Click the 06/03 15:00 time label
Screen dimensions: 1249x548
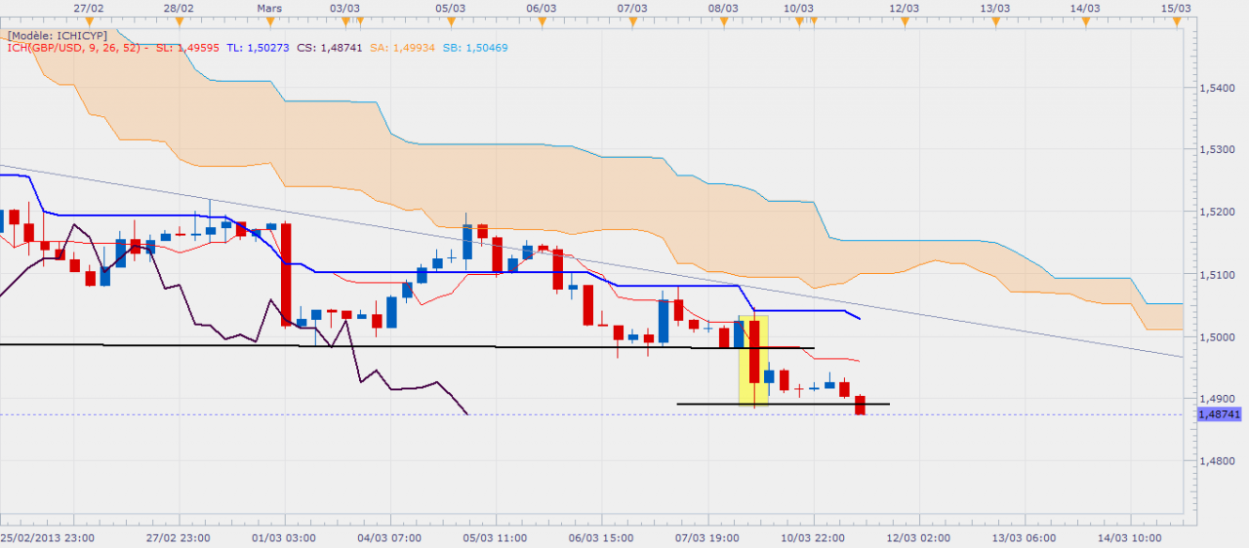(x=601, y=537)
